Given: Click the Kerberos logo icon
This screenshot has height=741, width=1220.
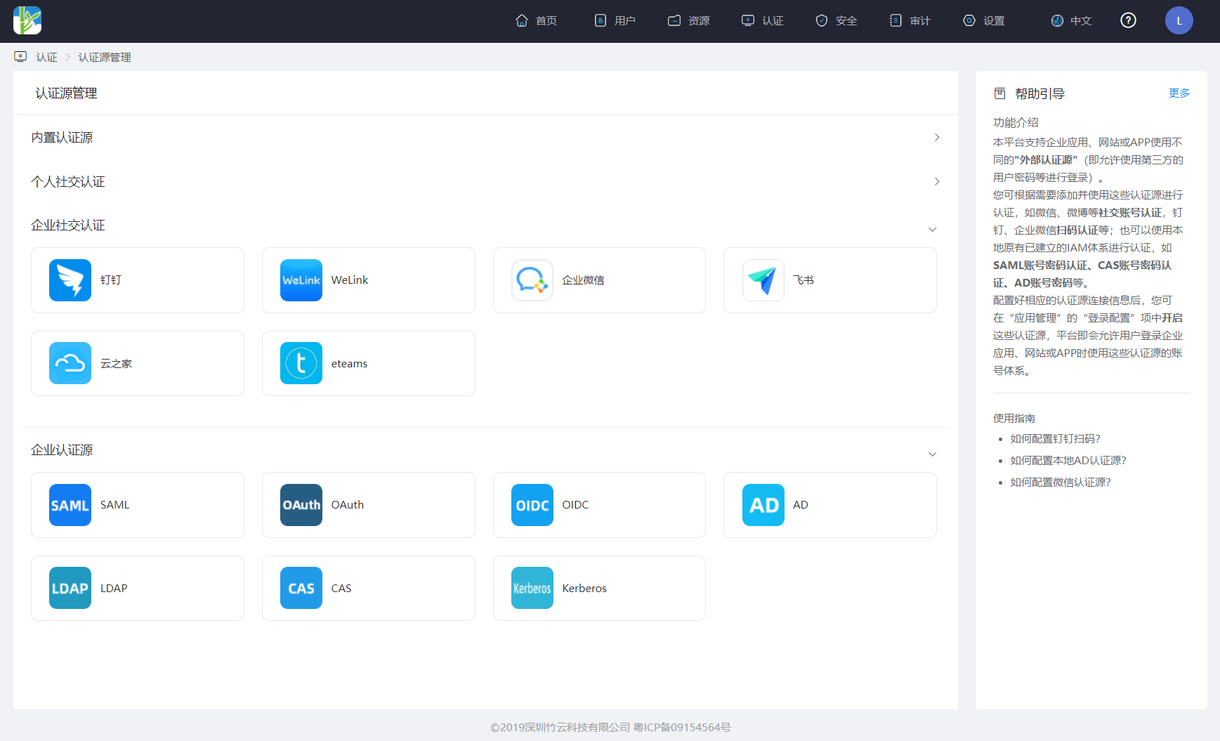Looking at the screenshot, I should coord(532,588).
